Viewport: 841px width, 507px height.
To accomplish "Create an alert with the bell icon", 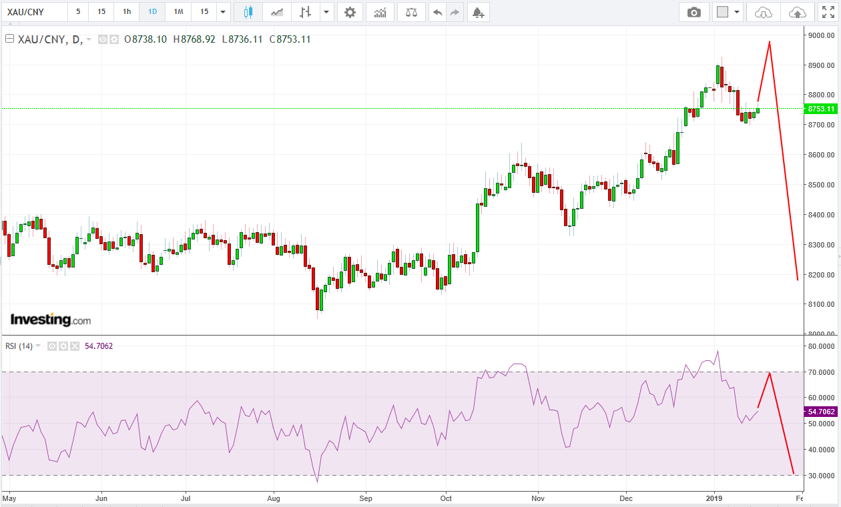I will click(x=477, y=12).
